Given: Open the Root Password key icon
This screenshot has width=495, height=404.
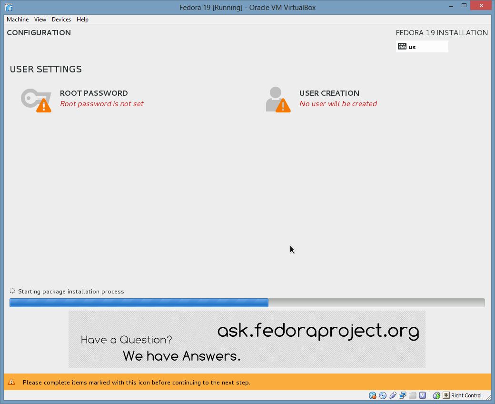Looking at the screenshot, I should 36,100.
